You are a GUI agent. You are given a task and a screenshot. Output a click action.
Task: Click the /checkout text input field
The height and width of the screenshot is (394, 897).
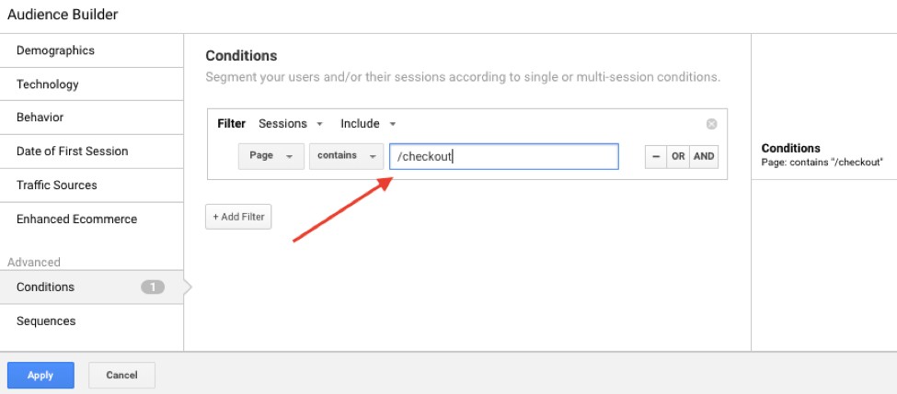[x=503, y=156]
